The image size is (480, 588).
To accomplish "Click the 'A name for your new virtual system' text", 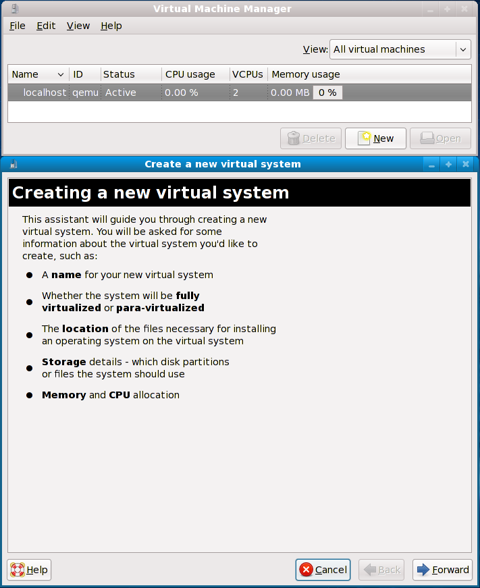I will click(128, 275).
